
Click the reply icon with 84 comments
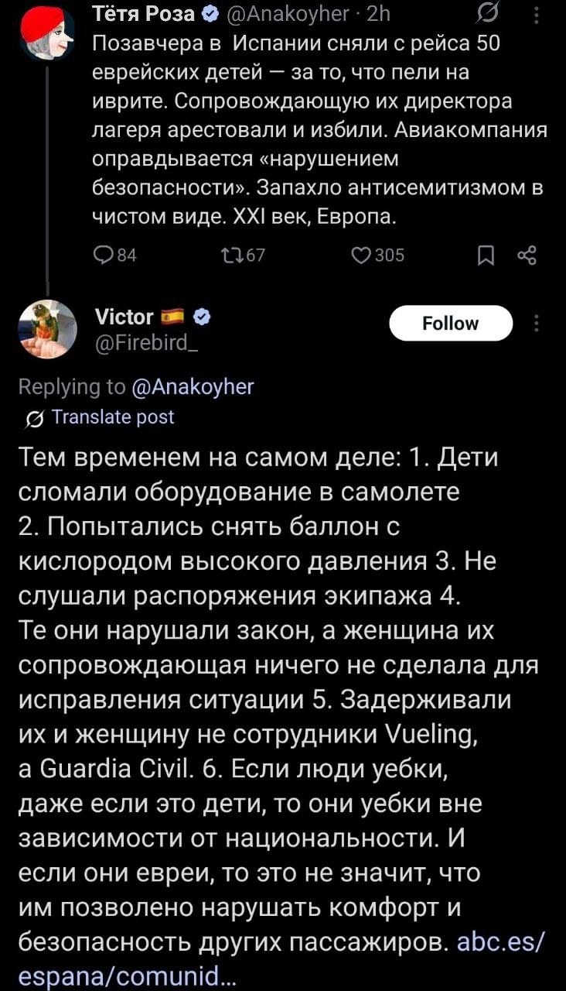[x=103, y=255]
